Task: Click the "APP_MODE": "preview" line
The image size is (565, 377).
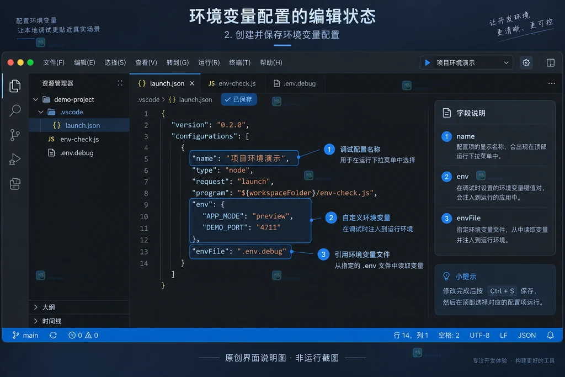Action: pos(248,216)
